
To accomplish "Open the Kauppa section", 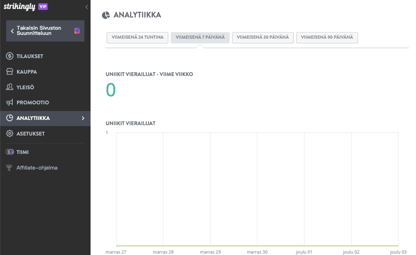I will click(45, 72).
